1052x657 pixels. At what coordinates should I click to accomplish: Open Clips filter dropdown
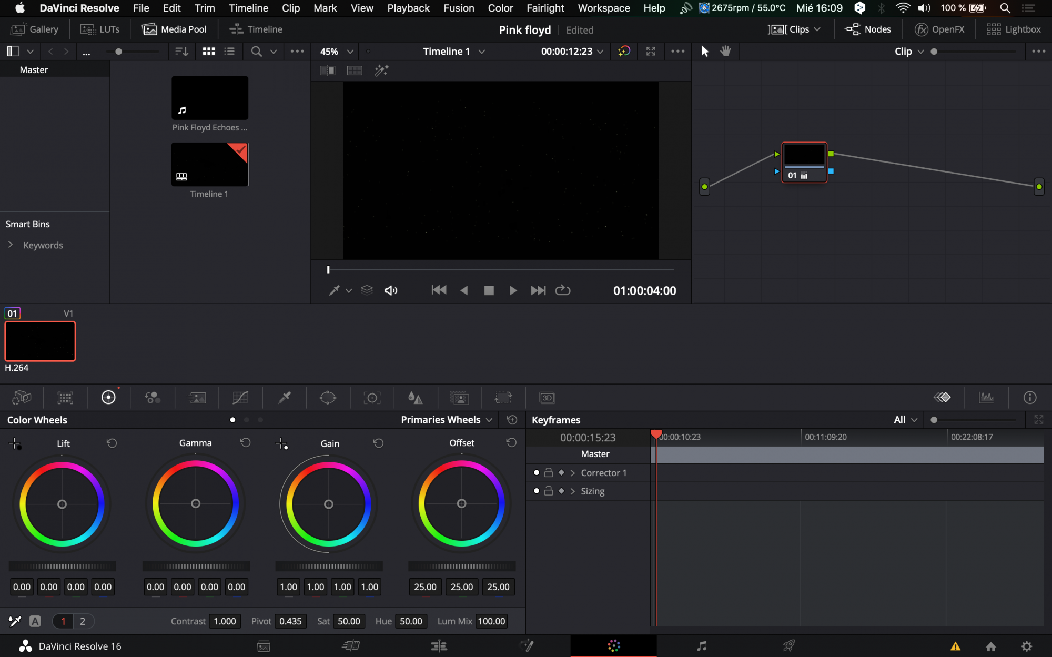[x=794, y=29]
